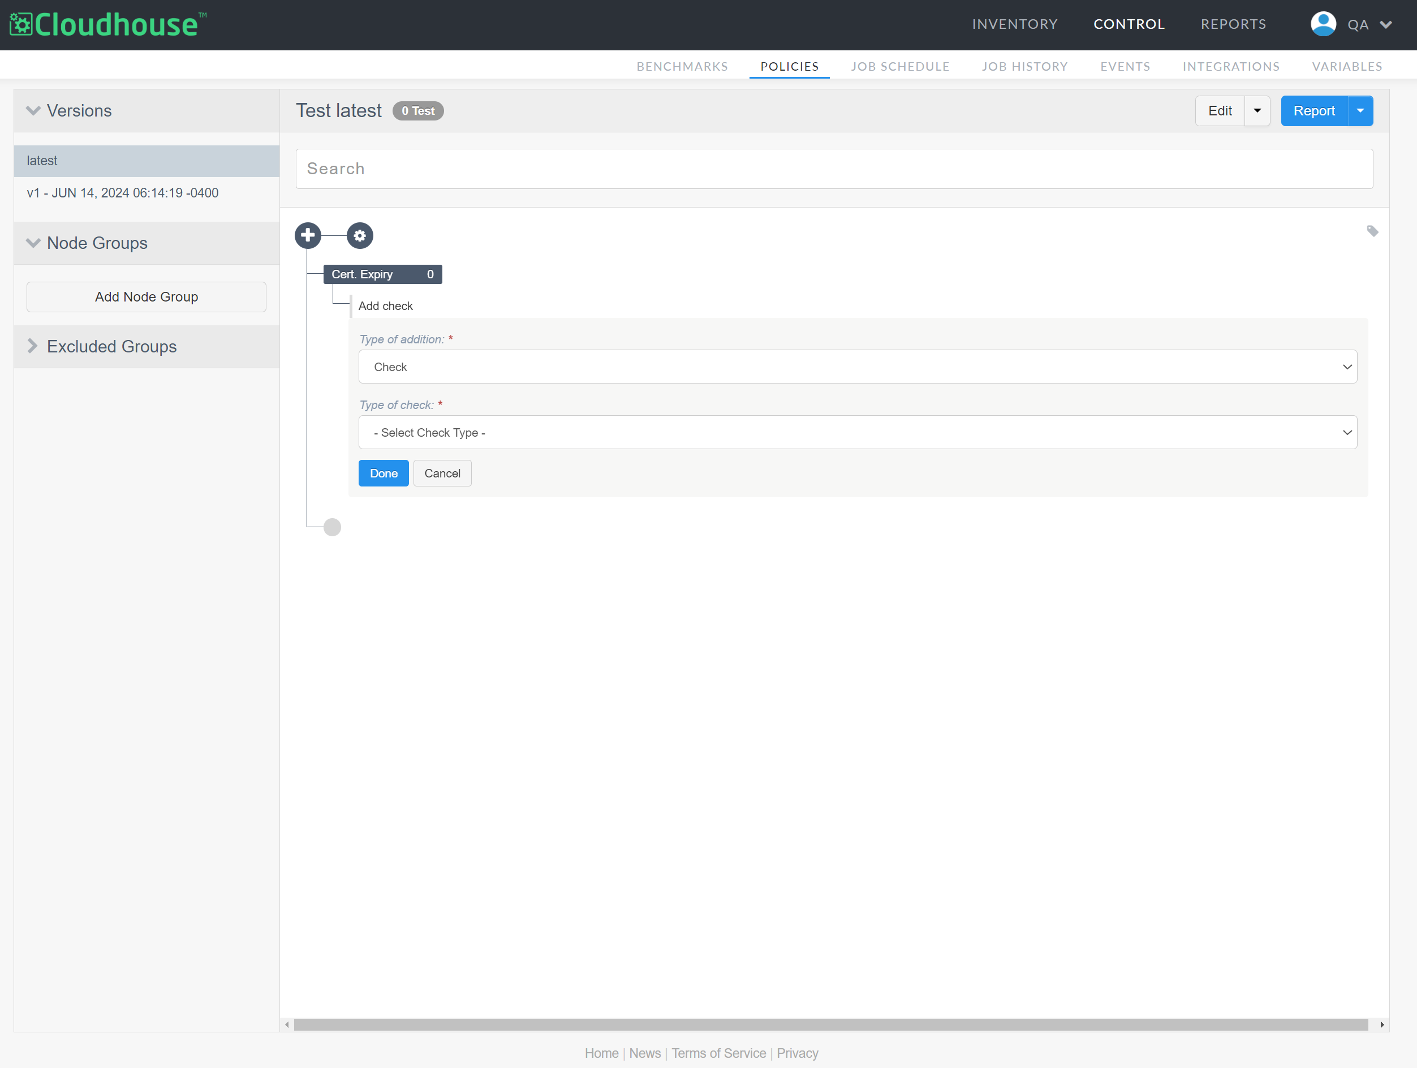Open the News footer link

[x=644, y=1053]
